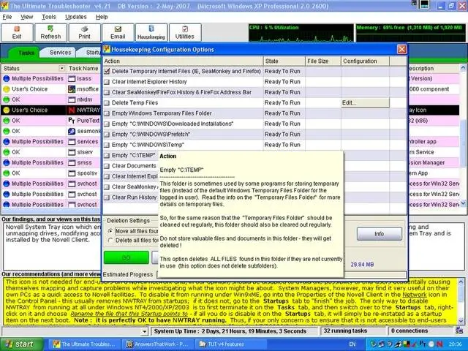The height and width of the screenshot is (351, 468).
Task: Click the Network link in recommendations
Action: [x=415, y=295]
